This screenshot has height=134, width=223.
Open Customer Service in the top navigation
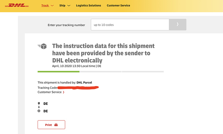(x=118, y=5)
